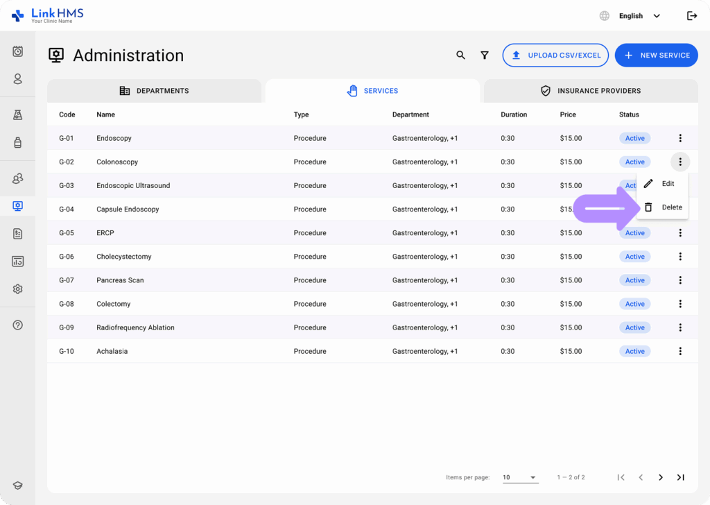This screenshot has width=710, height=505.
Task: Select Delete from the context menu
Action: 663,207
